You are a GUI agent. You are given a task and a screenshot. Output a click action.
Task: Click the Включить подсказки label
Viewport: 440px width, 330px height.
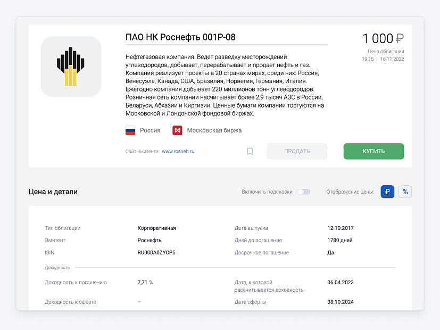click(x=267, y=192)
